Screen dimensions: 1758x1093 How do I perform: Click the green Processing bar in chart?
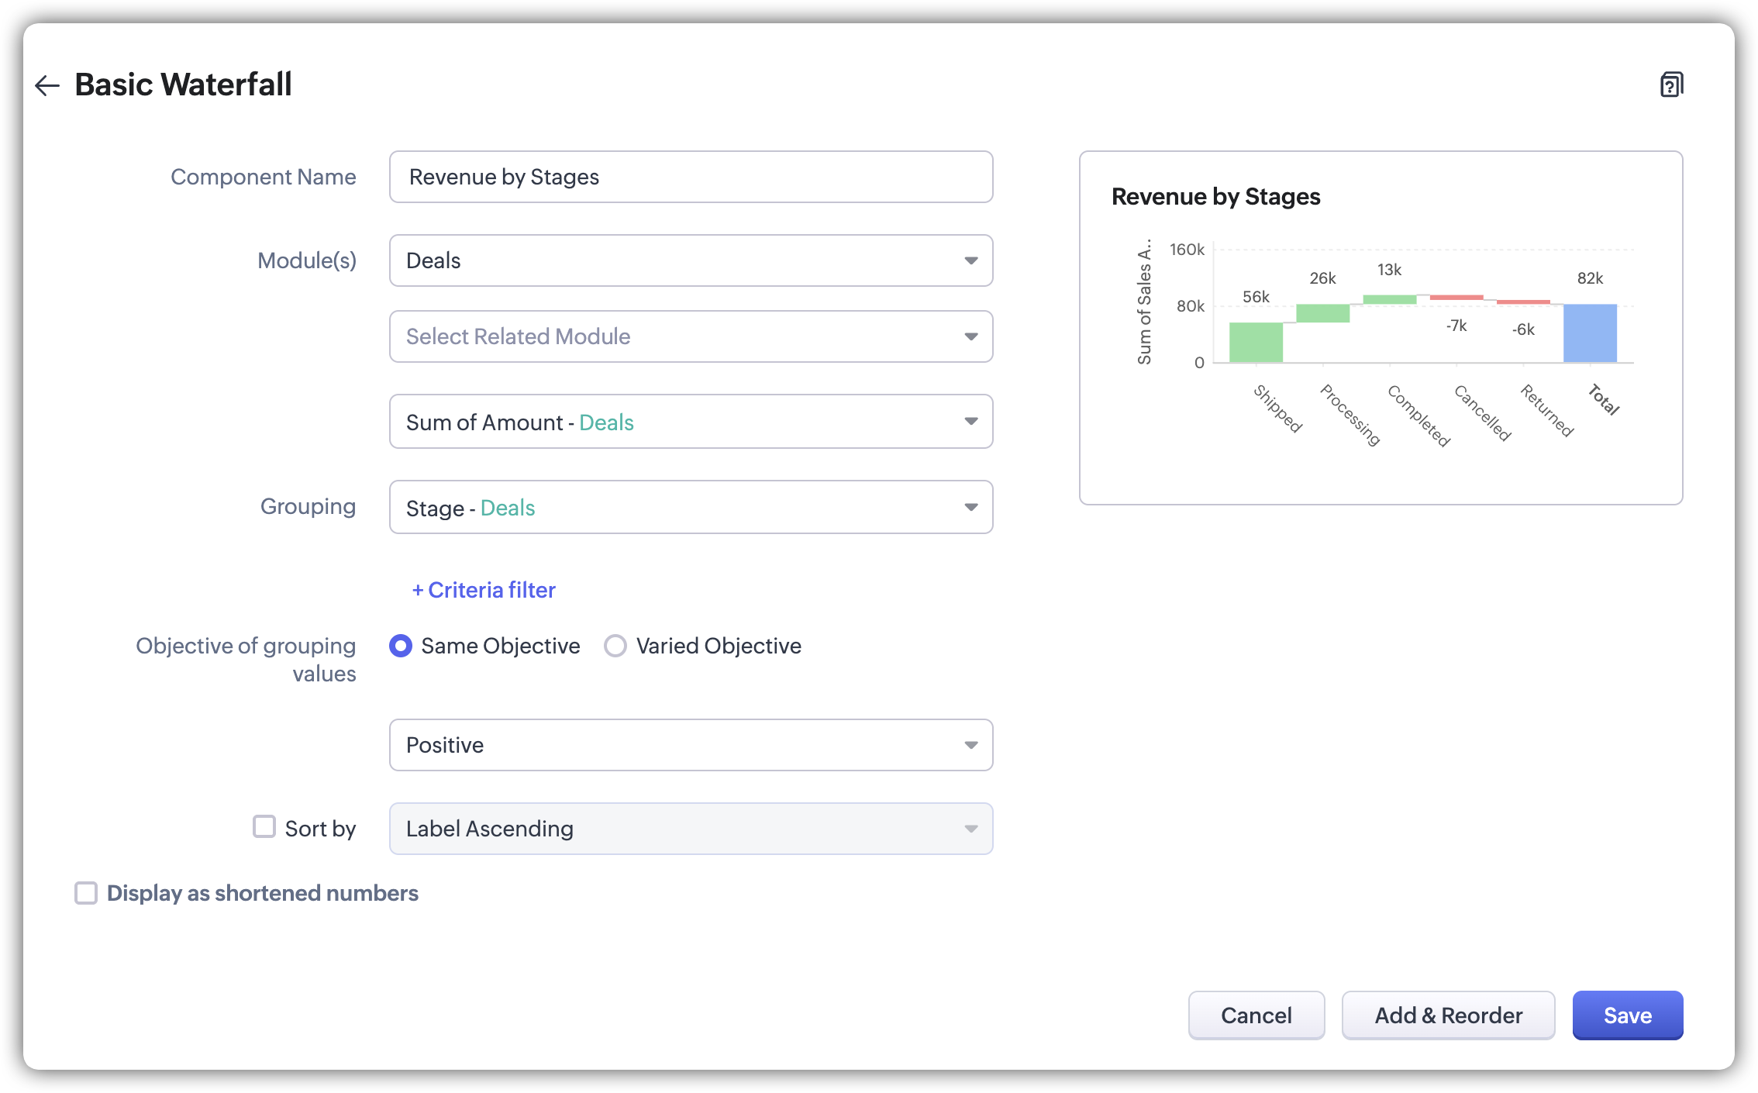(1322, 313)
